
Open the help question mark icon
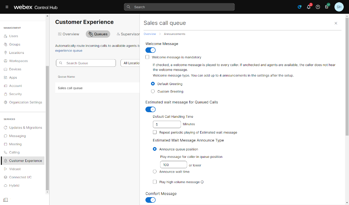(318, 7)
